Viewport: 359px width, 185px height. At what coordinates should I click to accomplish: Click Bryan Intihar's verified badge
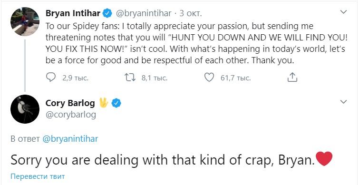107,13
